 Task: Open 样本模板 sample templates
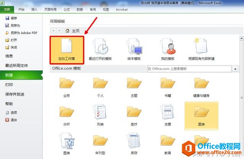pyautogui.click(x=134, y=50)
